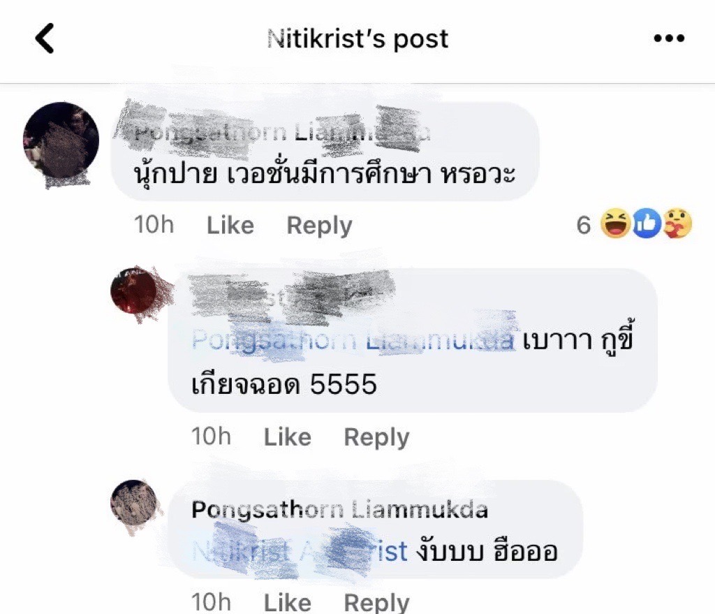Open the red avatar of second commenter
Viewport: 715px width, 614px height.
click(133, 291)
